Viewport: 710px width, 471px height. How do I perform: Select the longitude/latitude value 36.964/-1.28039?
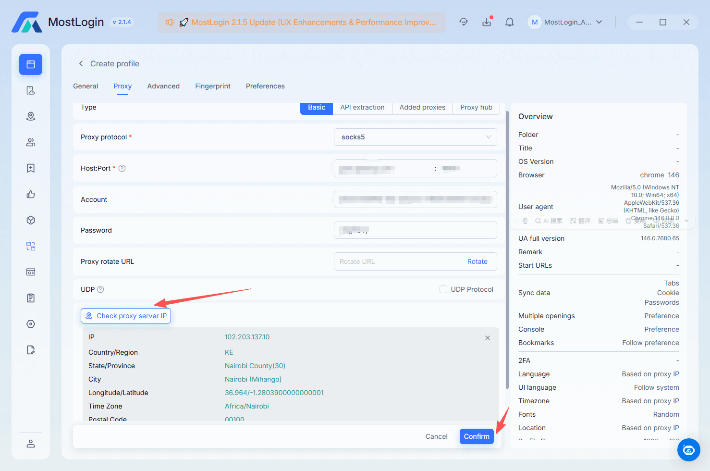[274, 393]
